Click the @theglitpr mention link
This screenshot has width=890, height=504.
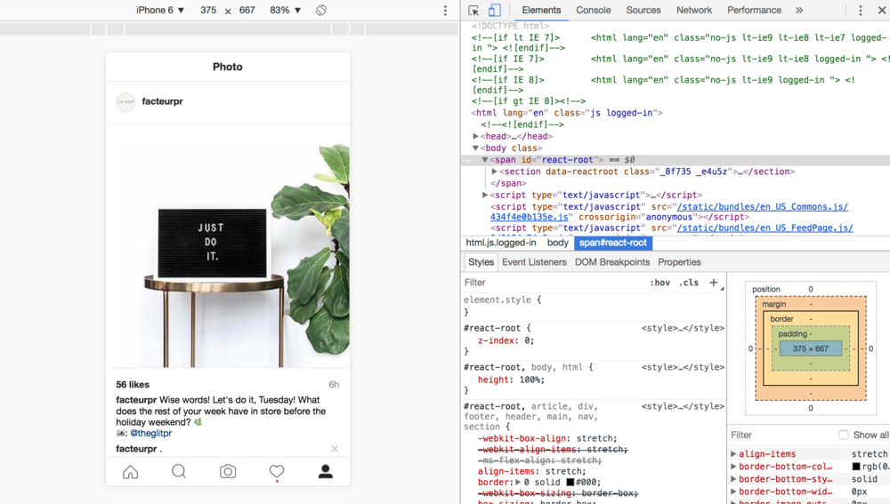151,433
